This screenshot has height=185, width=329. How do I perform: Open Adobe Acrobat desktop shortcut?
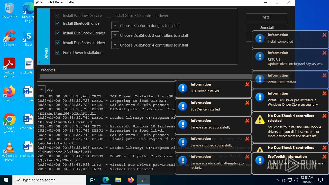10,68
